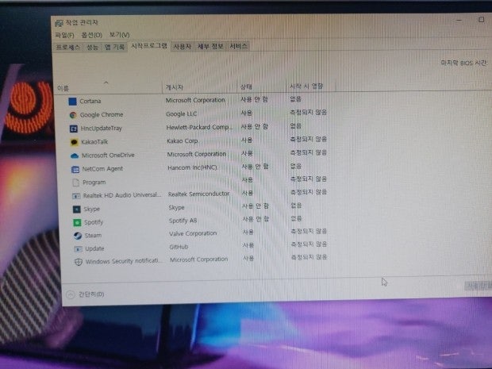
Task: Click the KakaoTalk icon
Action: pos(74,142)
